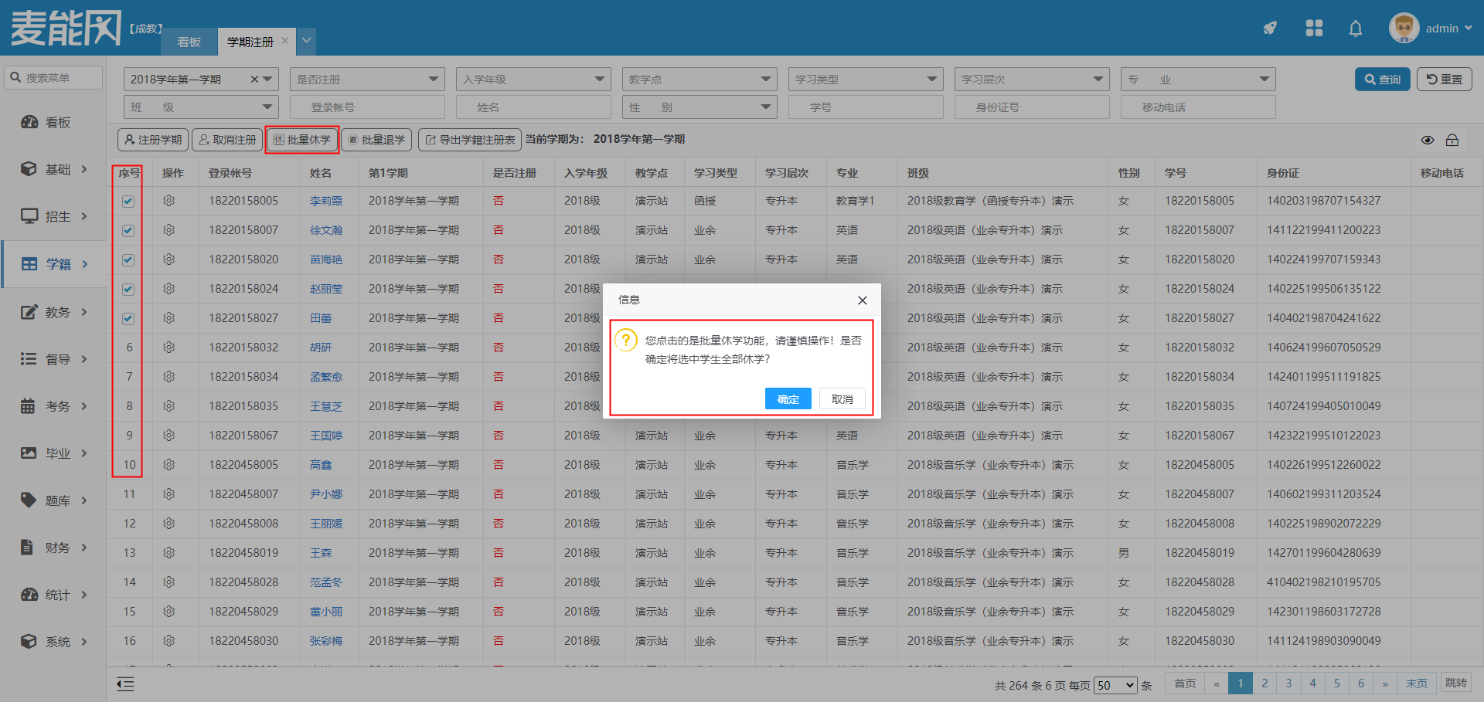Click 取消 in the dialog
Screen dimensions: 1484x702
842,398
